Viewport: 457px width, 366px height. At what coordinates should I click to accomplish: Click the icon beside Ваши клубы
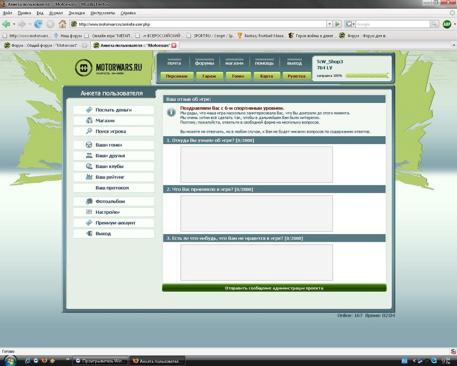89,166
